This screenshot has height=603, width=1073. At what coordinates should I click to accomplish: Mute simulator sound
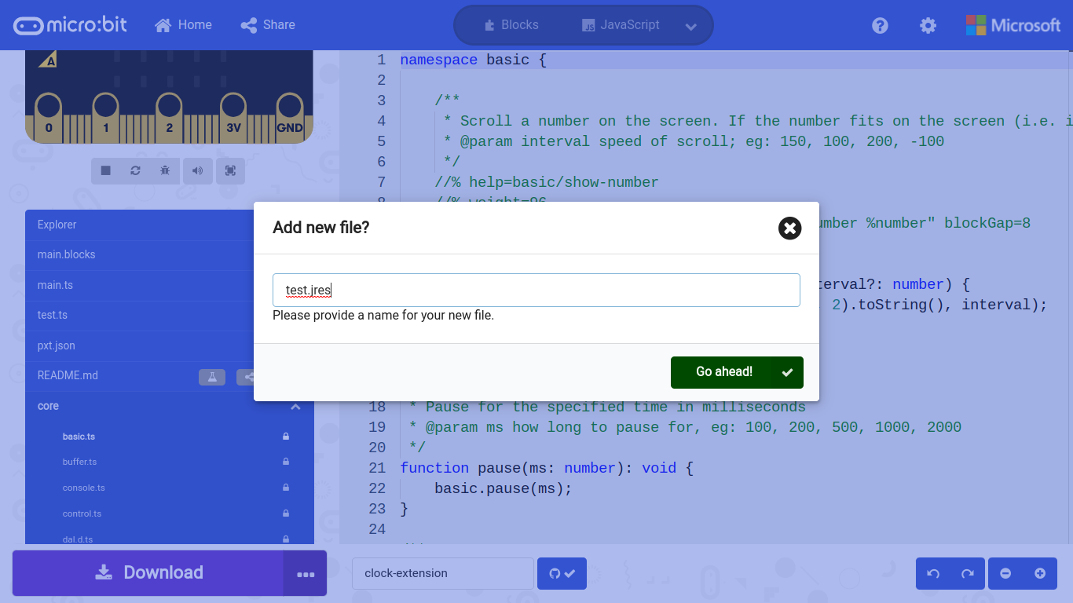pyautogui.click(x=198, y=170)
